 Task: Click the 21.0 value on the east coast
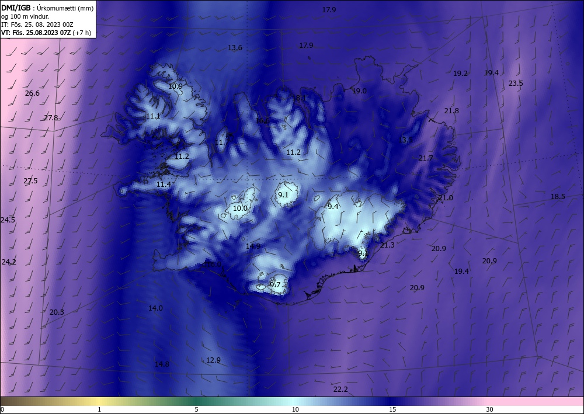446,198
